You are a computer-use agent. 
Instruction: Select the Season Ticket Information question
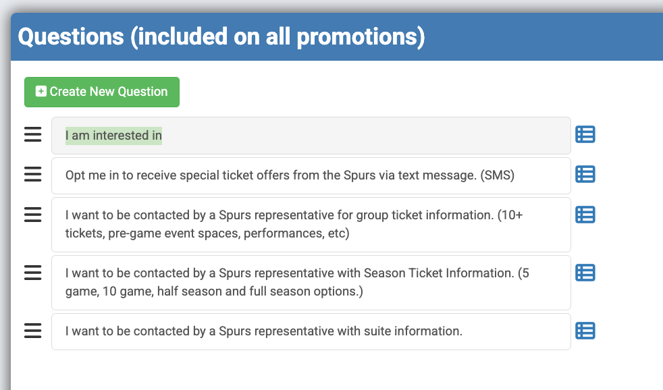pyautogui.click(x=311, y=283)
